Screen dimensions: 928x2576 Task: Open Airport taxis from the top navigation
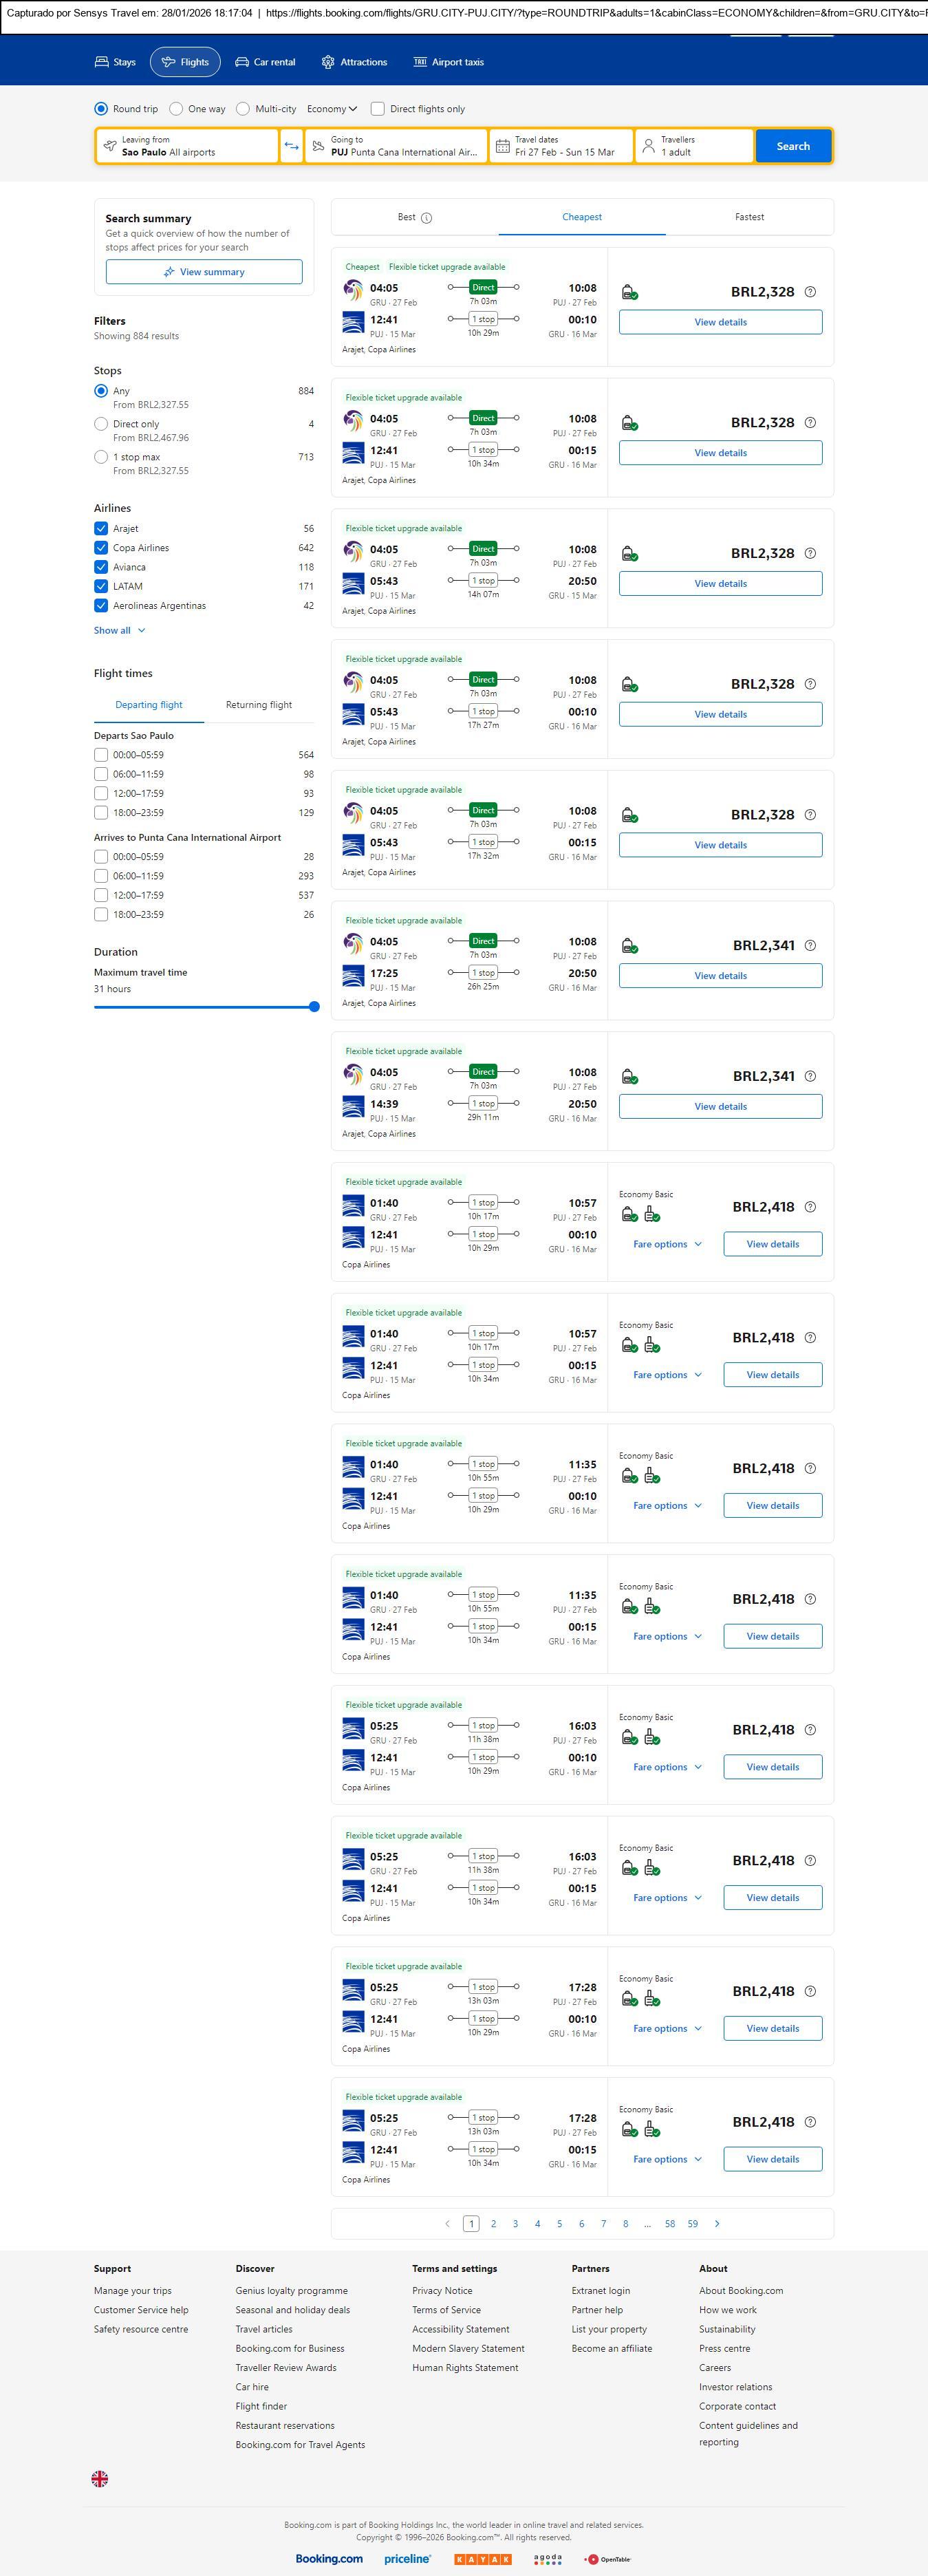click(448, 62)
